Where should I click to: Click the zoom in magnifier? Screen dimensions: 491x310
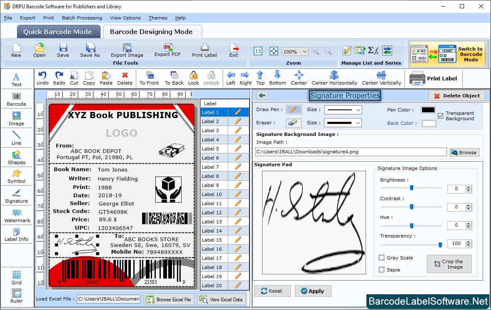[x=316, y=51]
